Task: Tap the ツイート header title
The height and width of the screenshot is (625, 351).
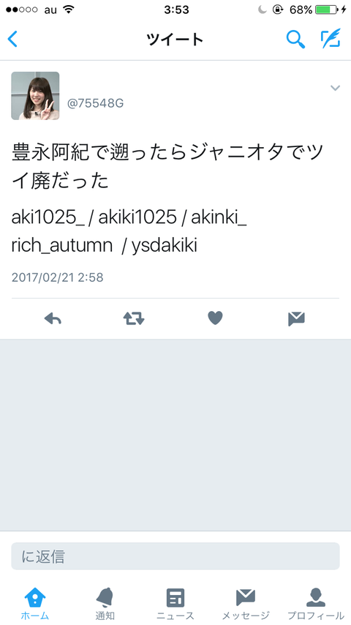Action: [175, 40]
